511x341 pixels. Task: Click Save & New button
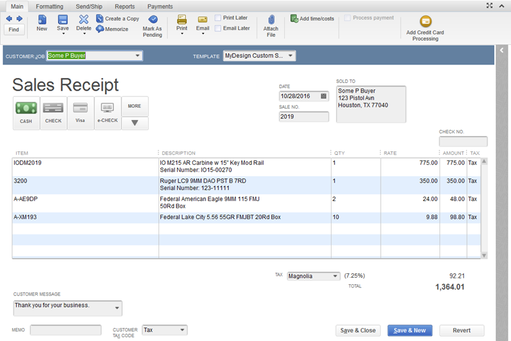tap(409, 330)
